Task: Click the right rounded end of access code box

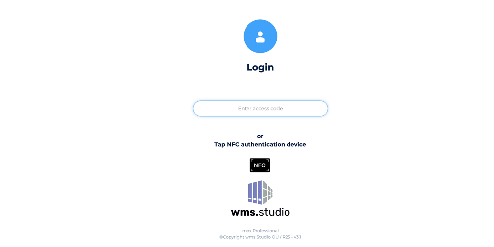Action: click(x=322, y=108)
